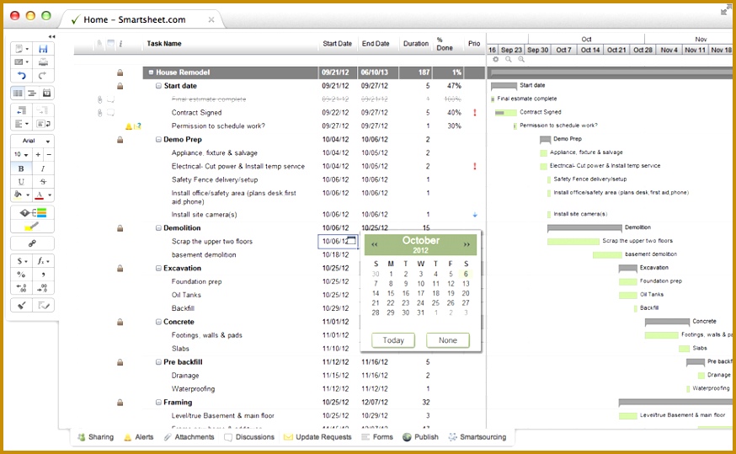The image size is (736, 454).
Task: Toggle italic formatting
Action: 43,168
